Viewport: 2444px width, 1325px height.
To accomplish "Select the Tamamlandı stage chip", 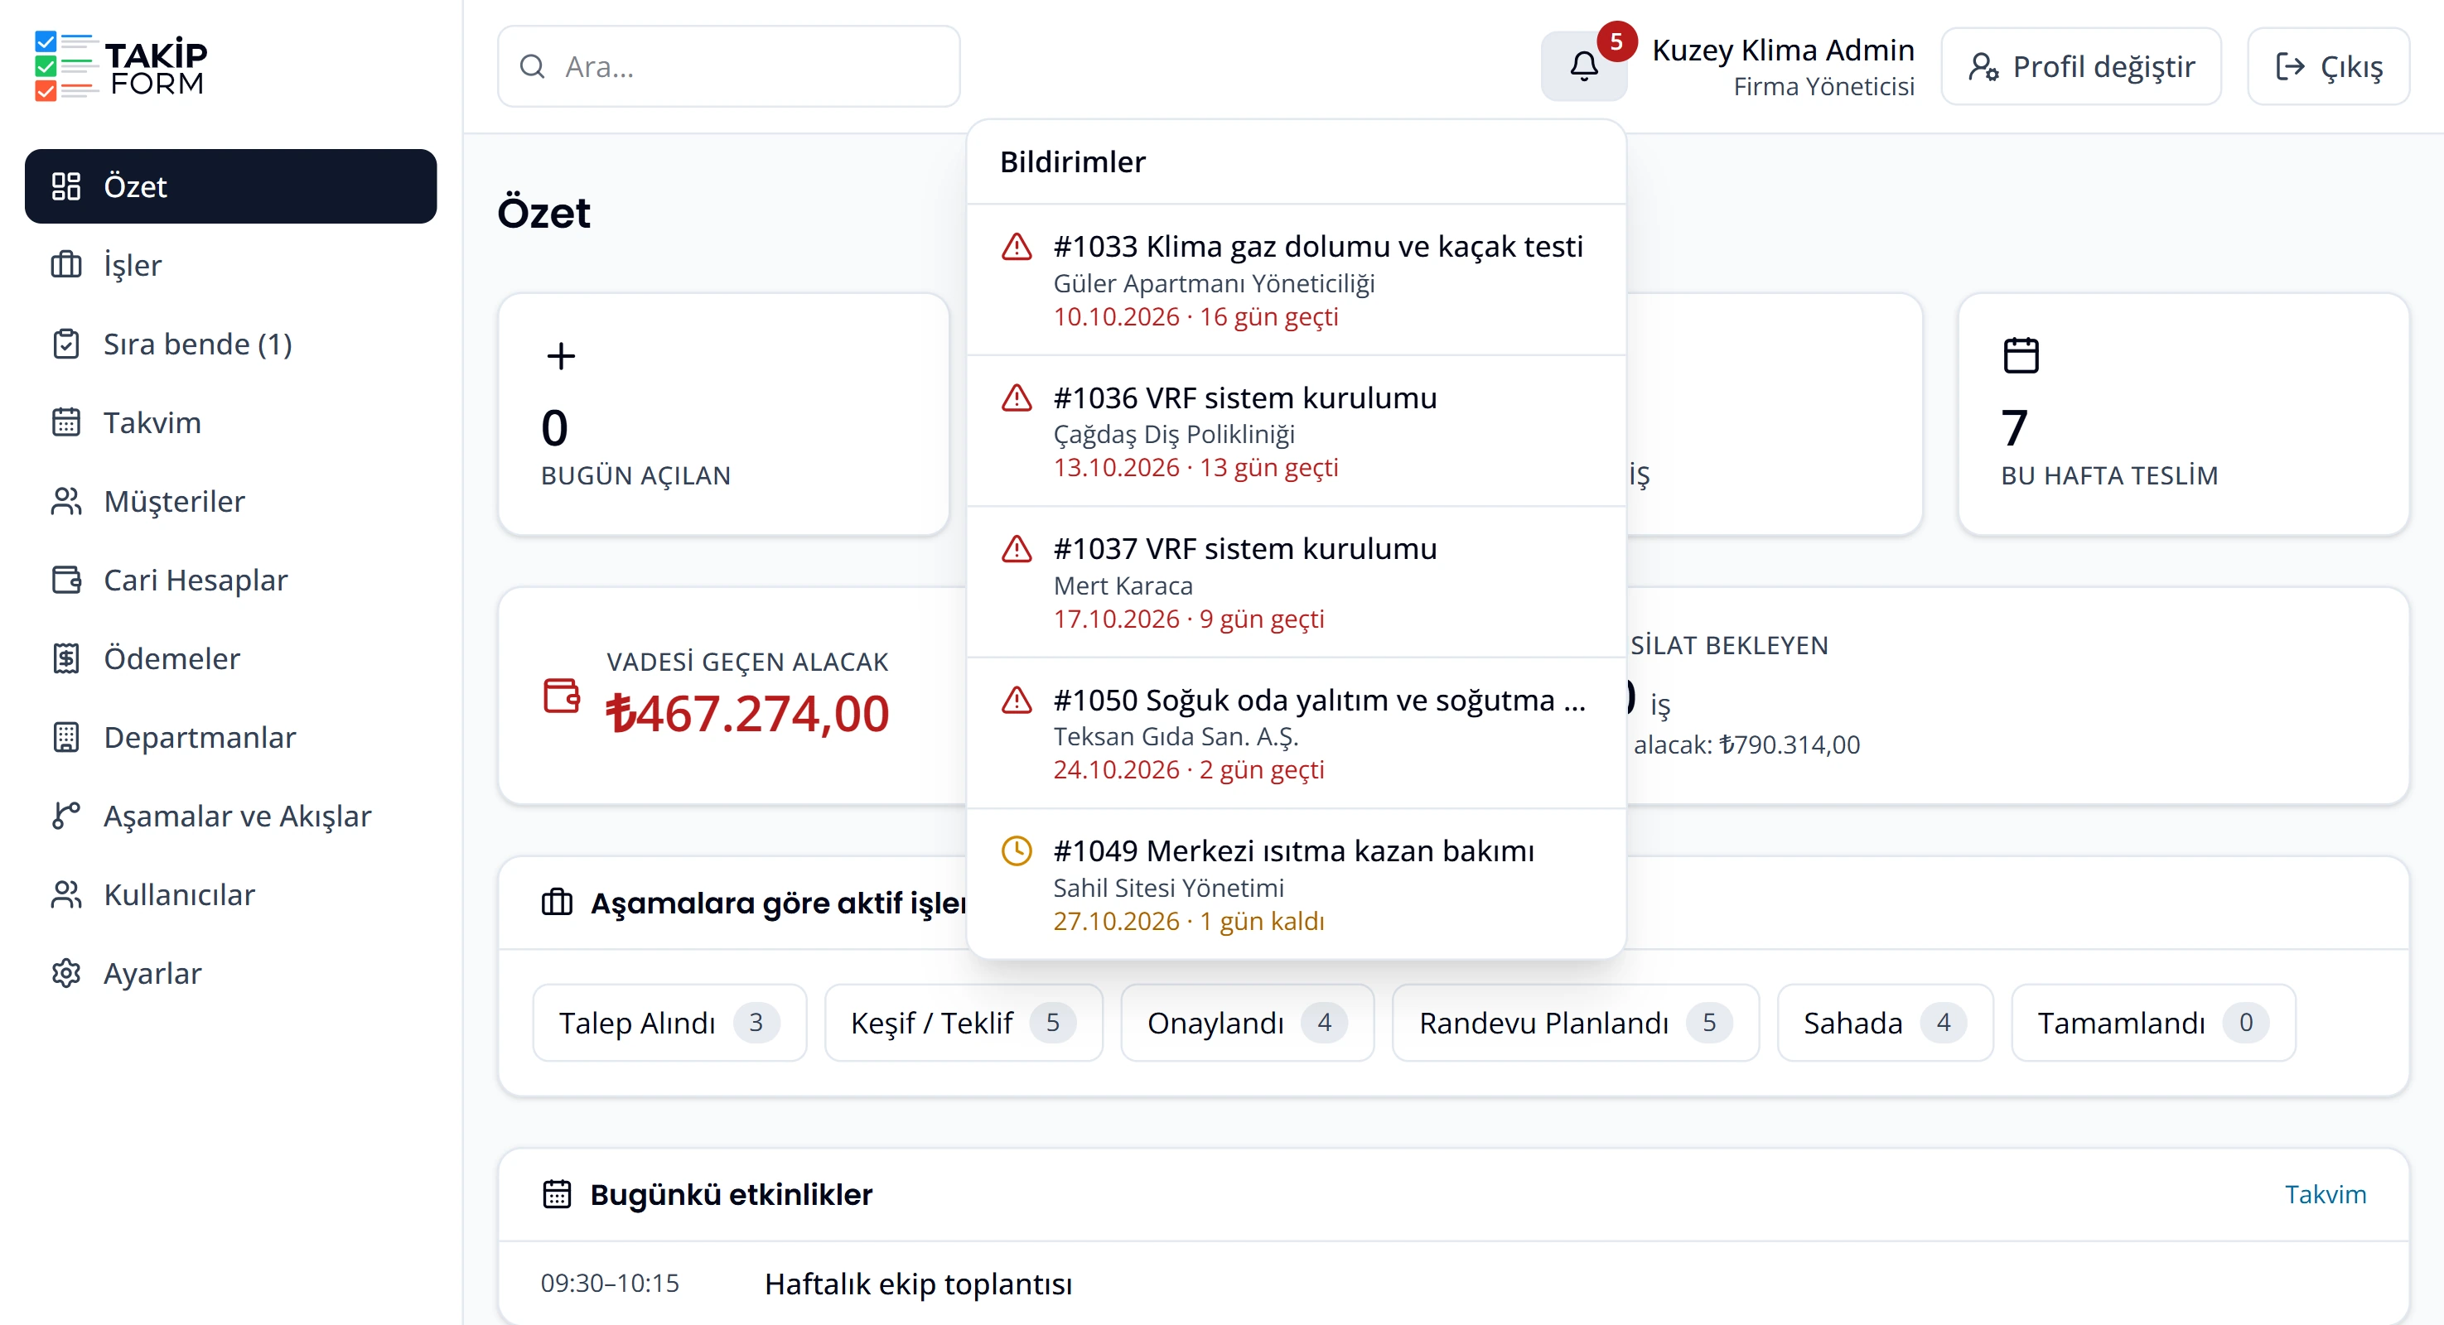I will pos(2152,1023).
